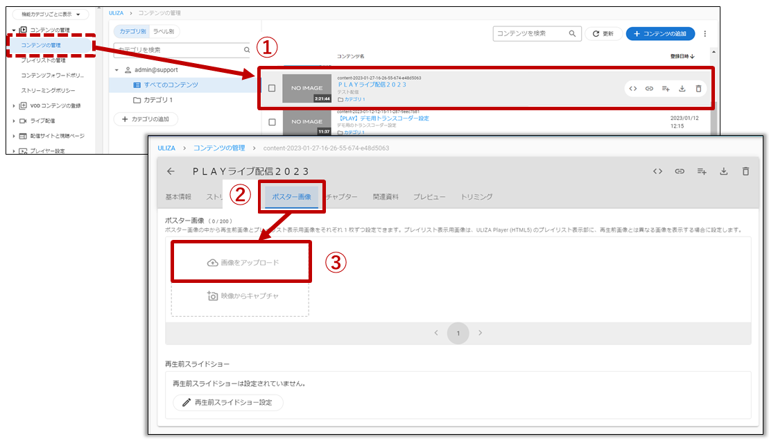This screenshot has width=769, height=441.
Task: Switch to the ラベル別 view toggle
Action: click(x=164, y=31)
